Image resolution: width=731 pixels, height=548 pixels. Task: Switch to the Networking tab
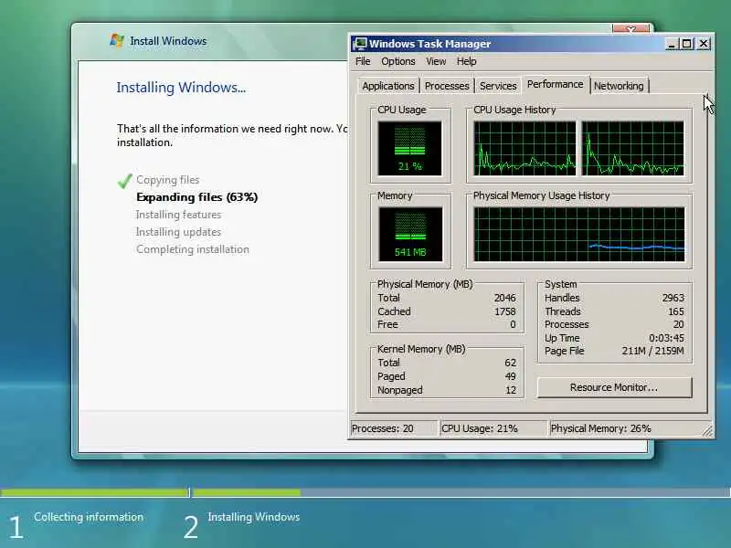[619, 86]
